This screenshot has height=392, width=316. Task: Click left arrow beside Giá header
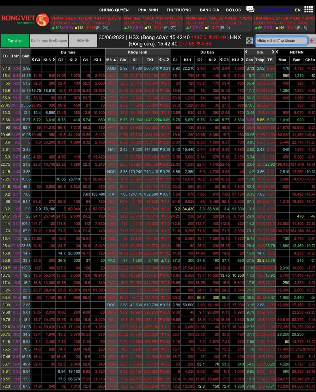coord(246,52)
